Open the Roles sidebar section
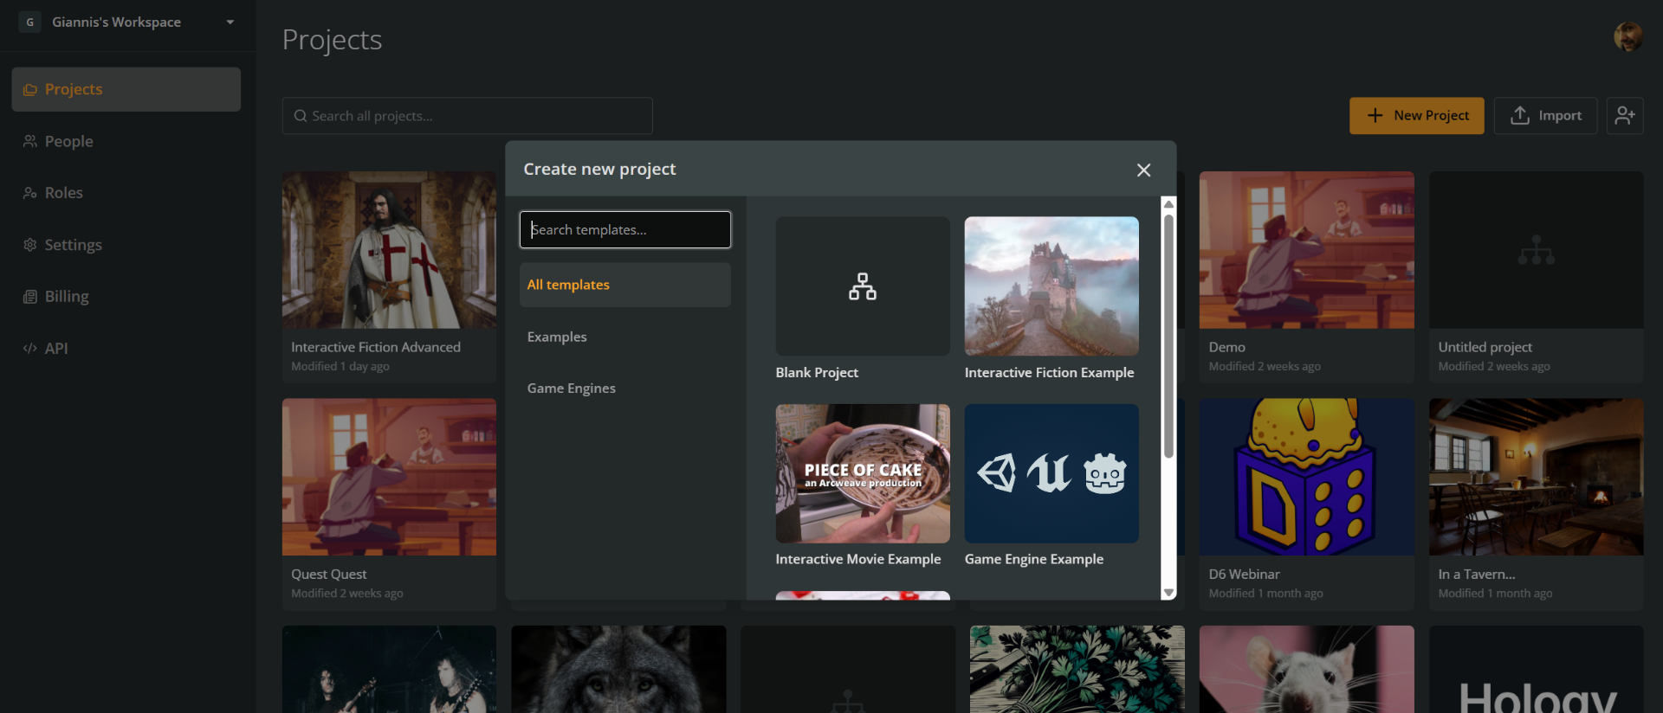 pyautogui.click(x=126, y=193)
